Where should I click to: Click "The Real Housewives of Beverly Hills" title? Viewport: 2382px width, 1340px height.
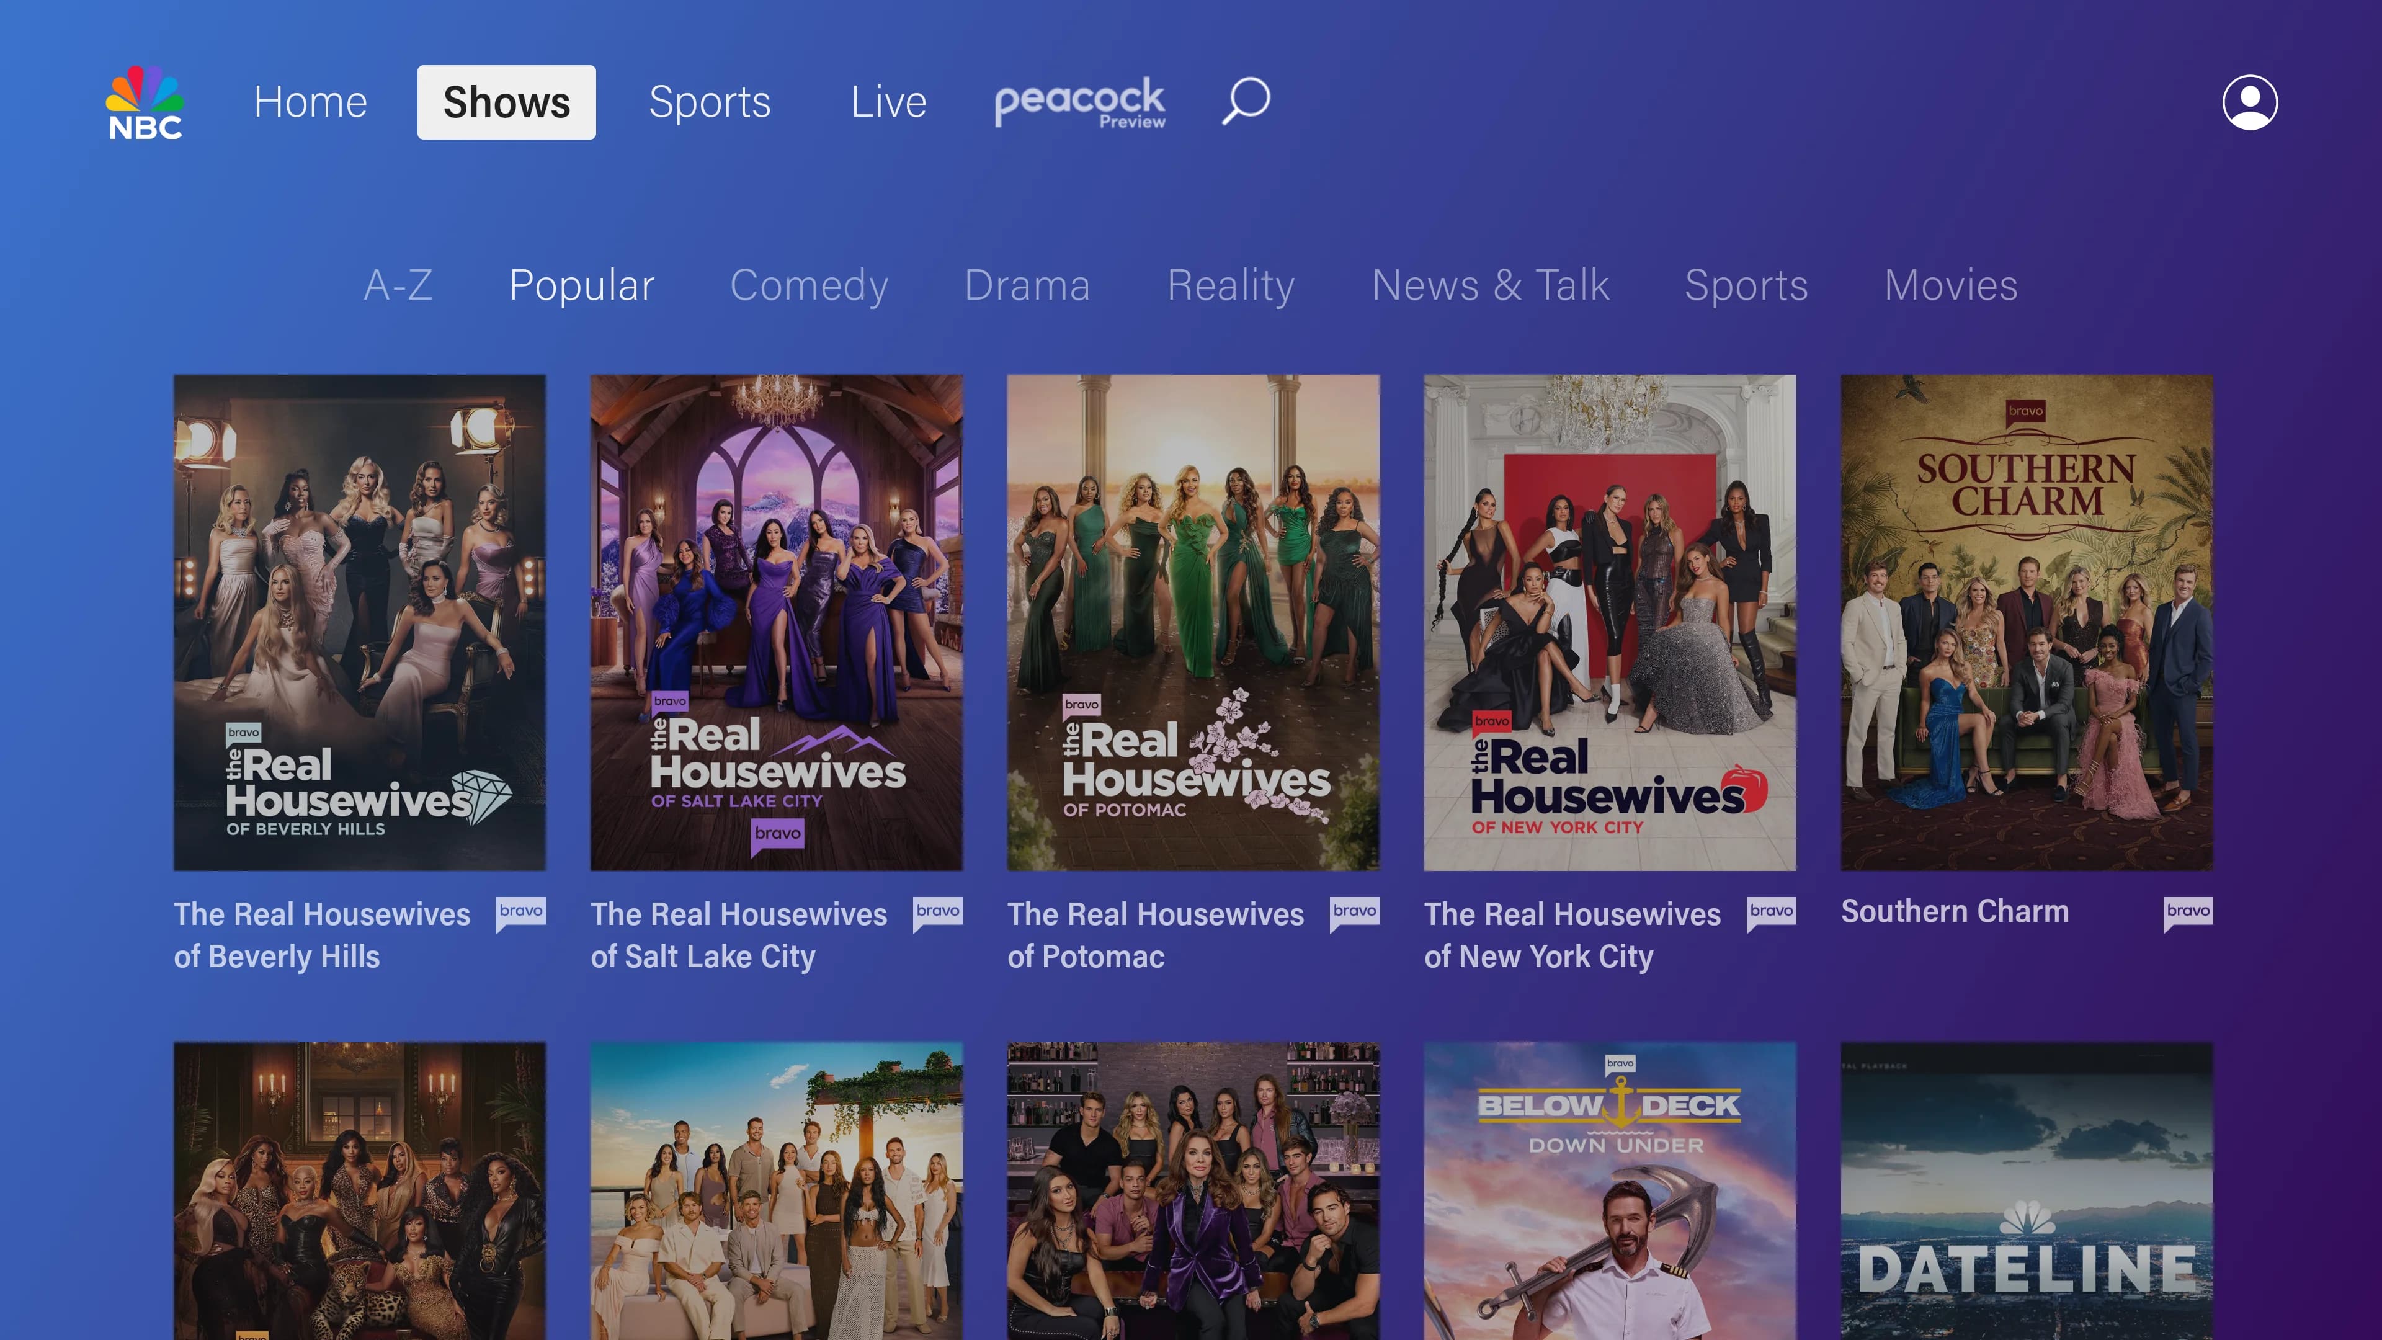tap(322, 935)
